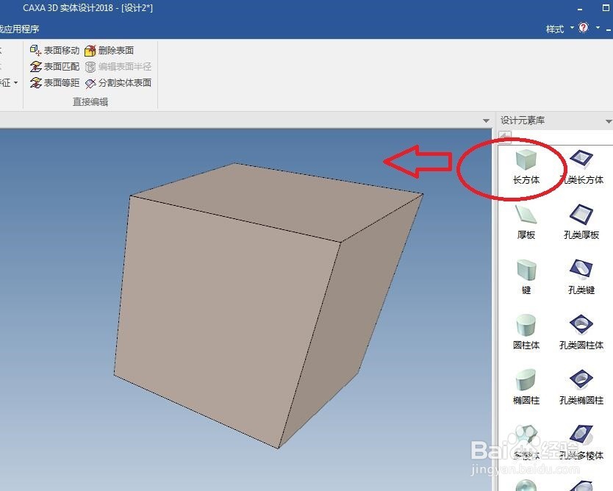Click the 直接编辑 group label

(x=90, y=101)
